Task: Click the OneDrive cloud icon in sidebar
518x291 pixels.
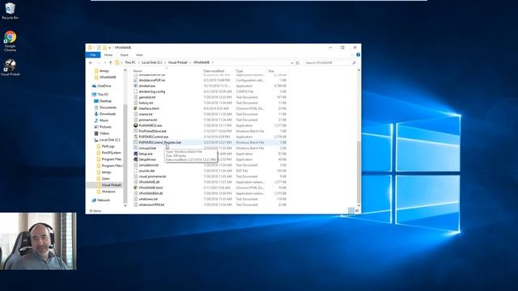Action: (x=94, y=86)
